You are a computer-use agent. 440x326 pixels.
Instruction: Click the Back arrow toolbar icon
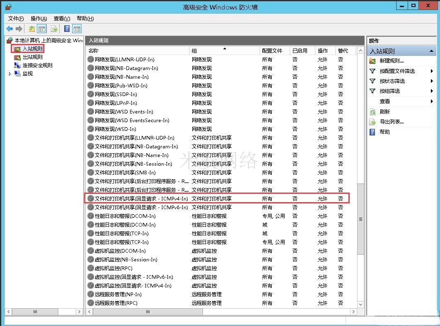click(x=9, y=29)
